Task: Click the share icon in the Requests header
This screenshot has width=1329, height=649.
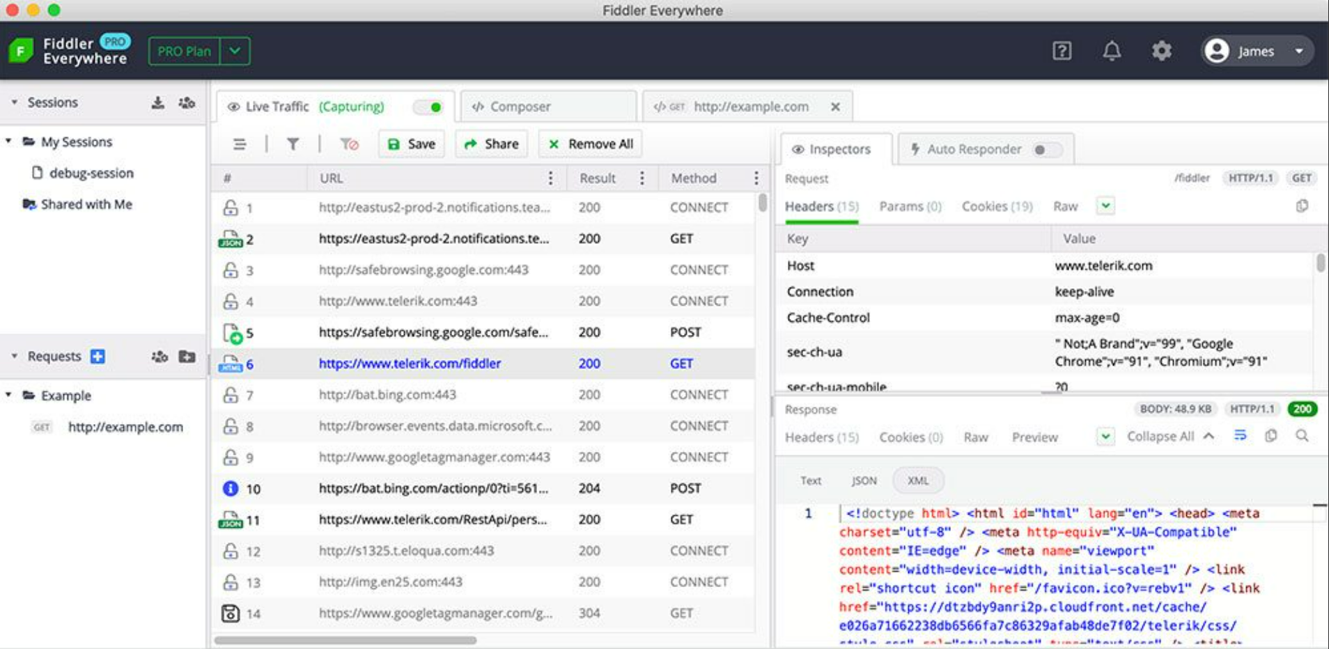Action: pyautogui.click(x=160, y=356)
